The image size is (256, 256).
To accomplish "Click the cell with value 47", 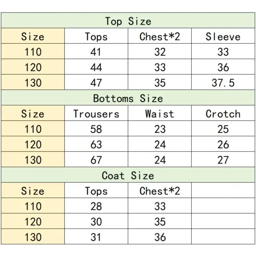I will [x=96, y=83].
